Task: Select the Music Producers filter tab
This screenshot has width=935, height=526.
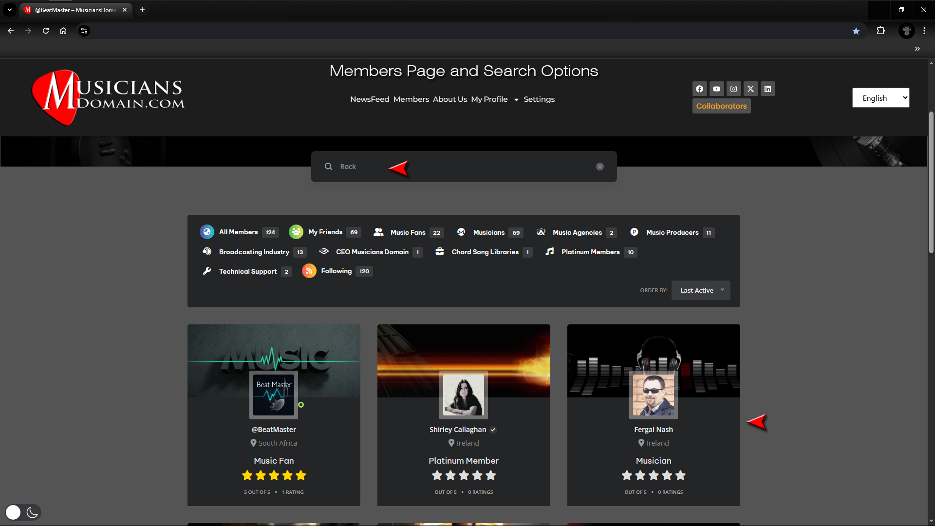Action: tap(672, 232)
